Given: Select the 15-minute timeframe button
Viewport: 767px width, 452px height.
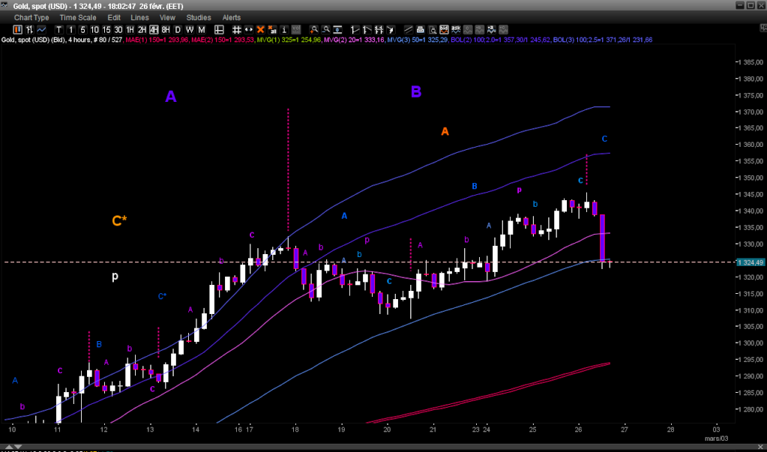Looking at the screenshot, I should pos(106,29).
